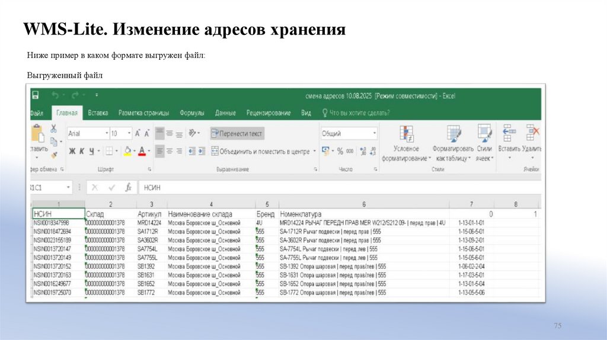Decrease font size with the smaller A icon

147,133
